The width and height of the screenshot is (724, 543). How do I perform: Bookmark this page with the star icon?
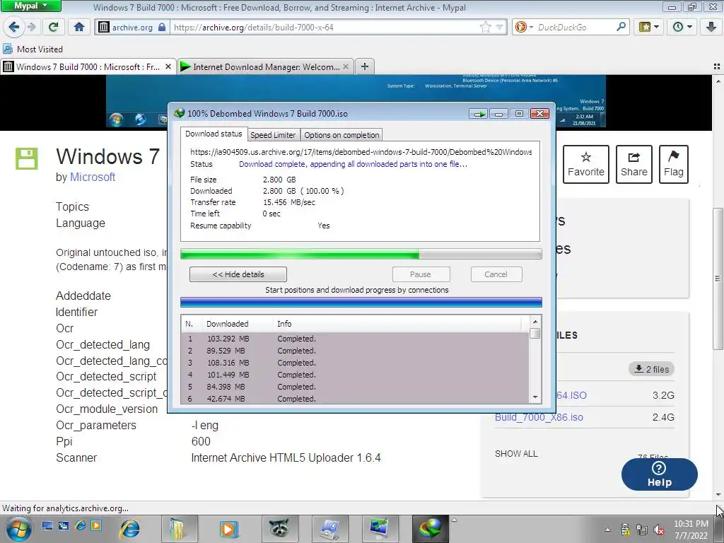(x=485, y=28)
